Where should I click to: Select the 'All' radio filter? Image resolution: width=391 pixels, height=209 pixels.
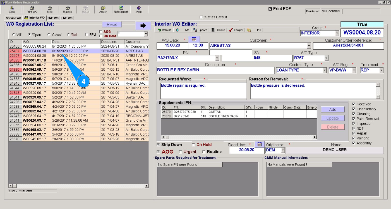14,35
